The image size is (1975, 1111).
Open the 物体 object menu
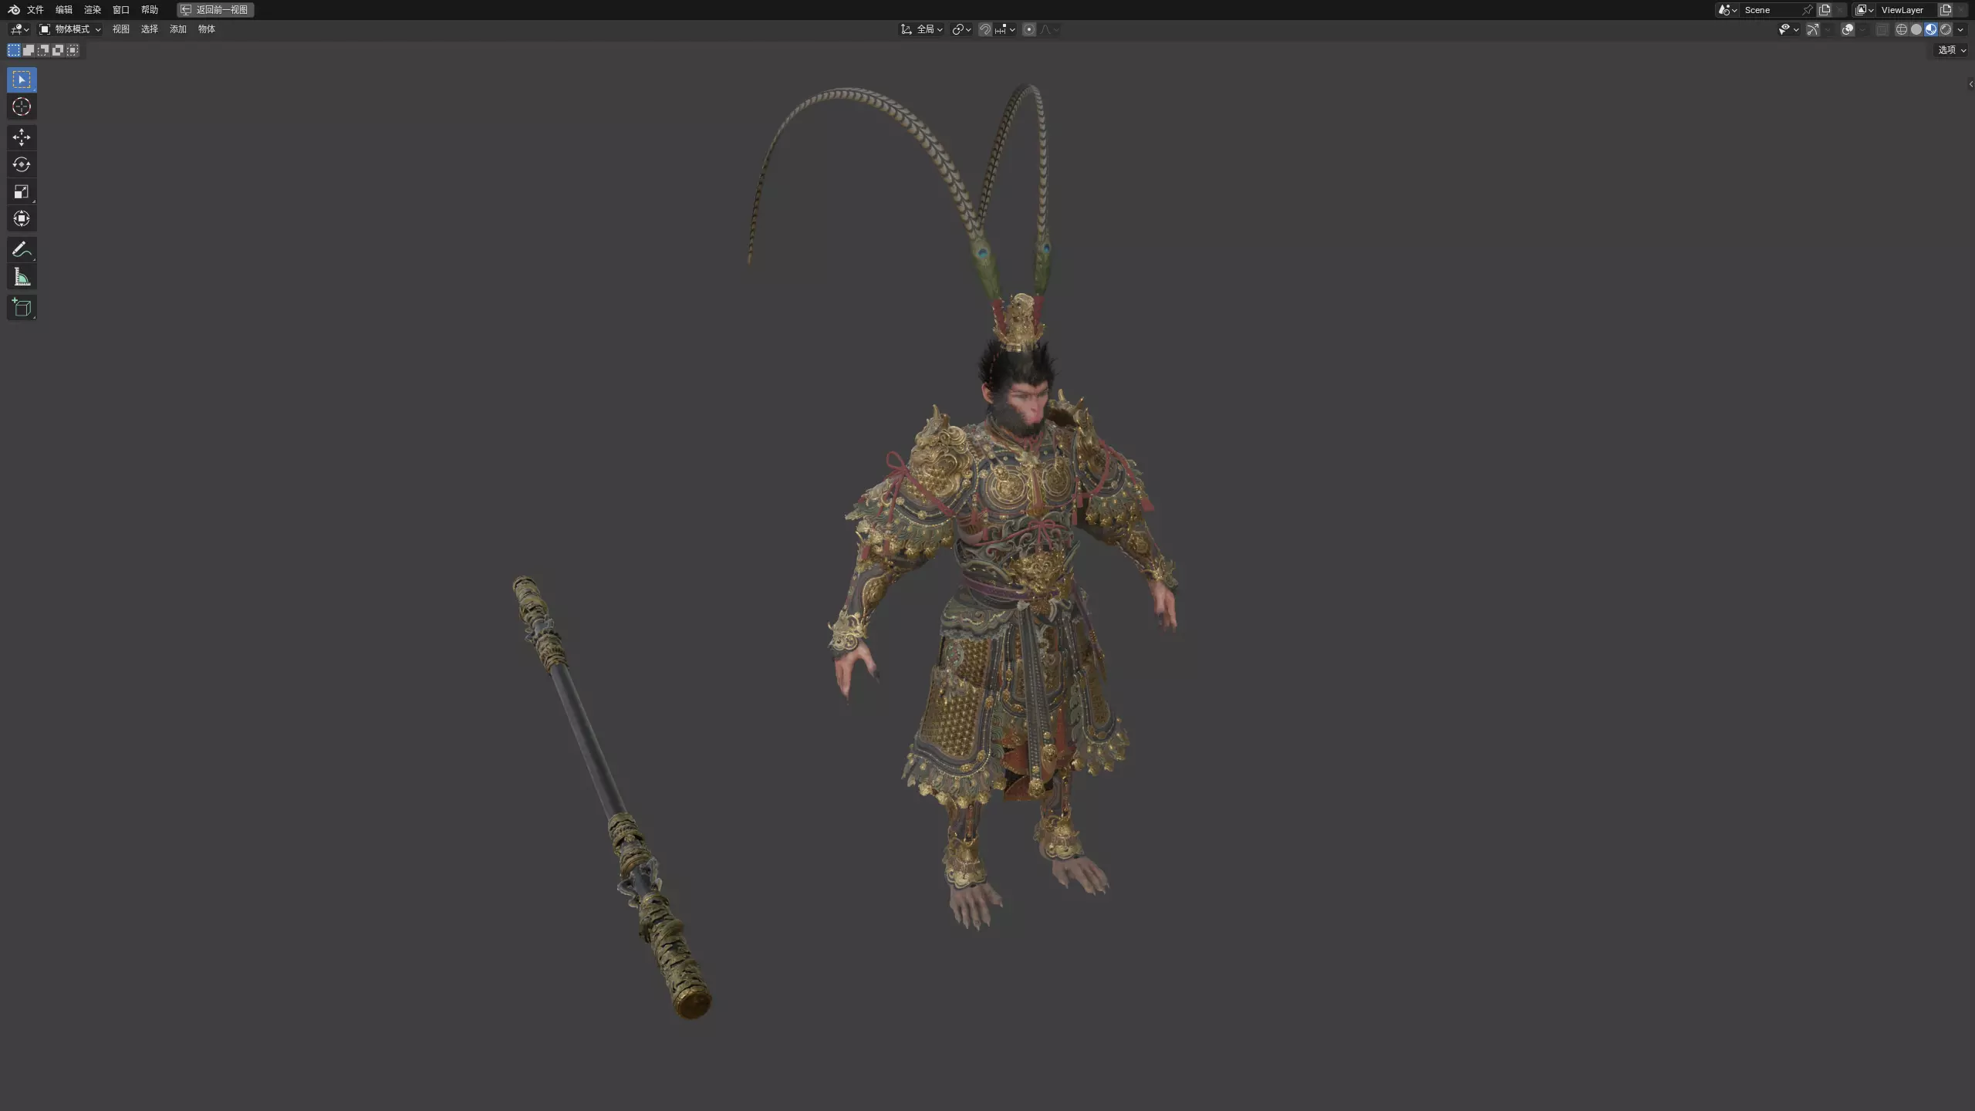(207, 29)
